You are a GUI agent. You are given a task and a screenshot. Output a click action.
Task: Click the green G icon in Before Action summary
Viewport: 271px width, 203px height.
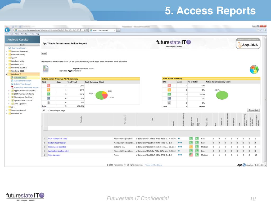point(49,94)
